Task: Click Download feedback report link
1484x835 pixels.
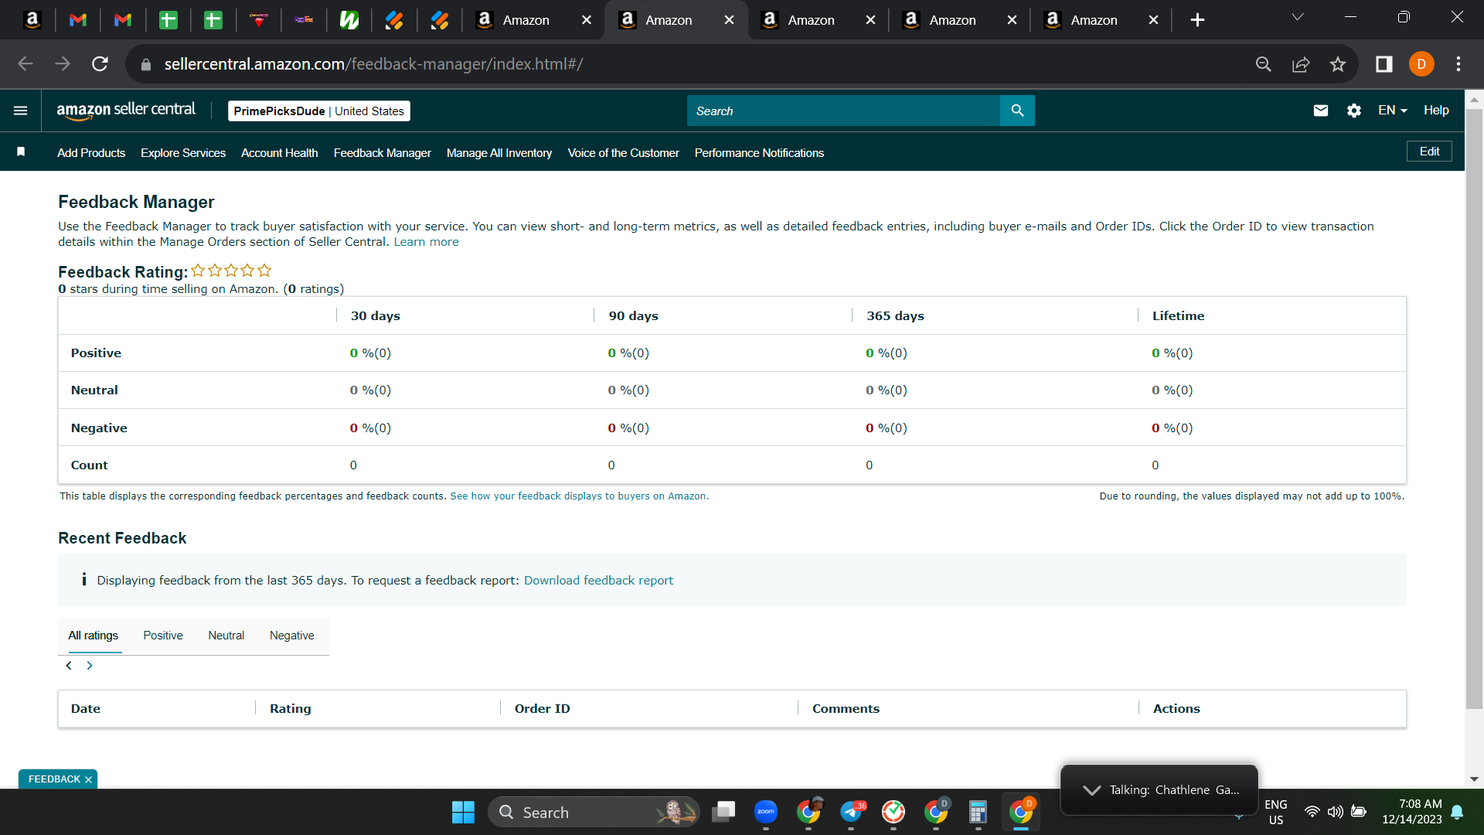Action: pyautogui.click(x=598, y=581)
